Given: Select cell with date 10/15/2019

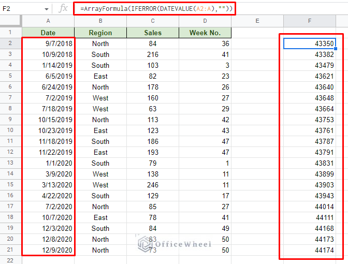Looking at the screenshot, I should [x=48, y=120].
